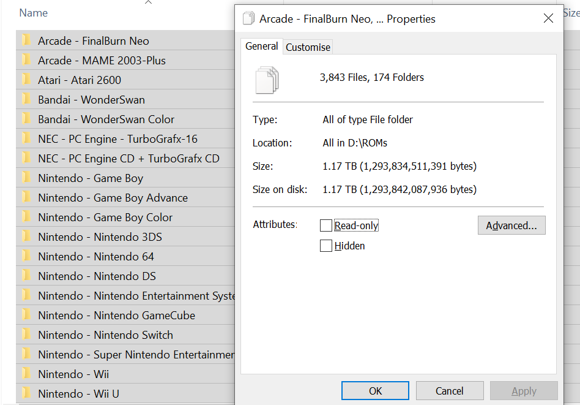Viewport: 580px width, 405px height.
Task: Click the 'All of type File folder' value
Action: (368, 119)
